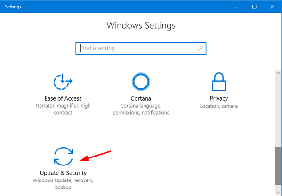Viewport: 282px width, 196px height.
Task: Click the Ease of Access dashed-clock icon
Action: point(63,82)
